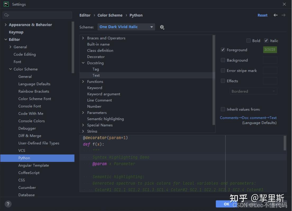Viewport: 292px width, 211px height.
Task: Open the One Dark Vivid Italic scheme dropdown
Action: coord(126,27)
